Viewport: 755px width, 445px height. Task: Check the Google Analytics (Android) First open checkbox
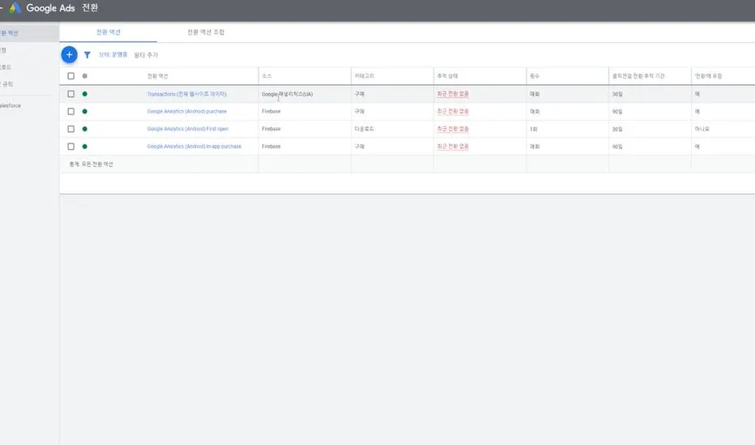pos(70,129)
